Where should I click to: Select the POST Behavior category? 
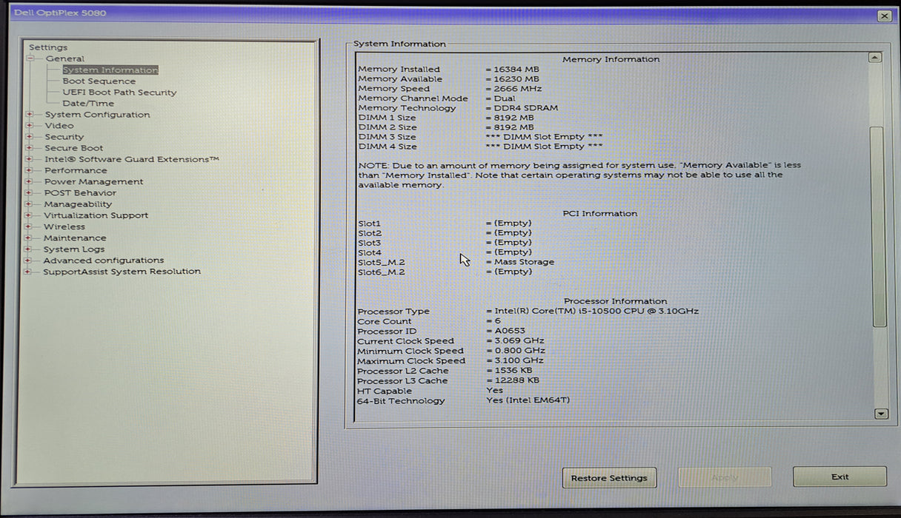(x=80, y=193)
